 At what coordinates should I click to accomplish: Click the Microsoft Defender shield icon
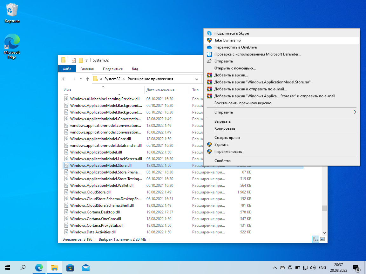pyautogui.click(x=209, y=54)
